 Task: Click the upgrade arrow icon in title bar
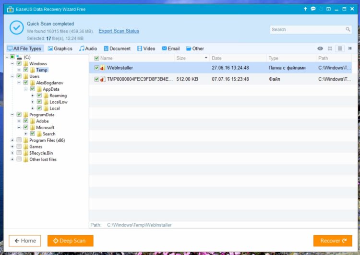pyautogui.click(x=305, y=9)
